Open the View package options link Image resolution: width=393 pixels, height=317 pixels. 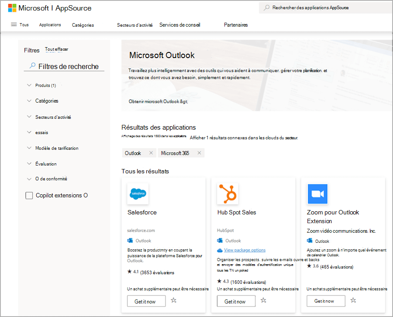pyautogui.click(x=245, y=250)
